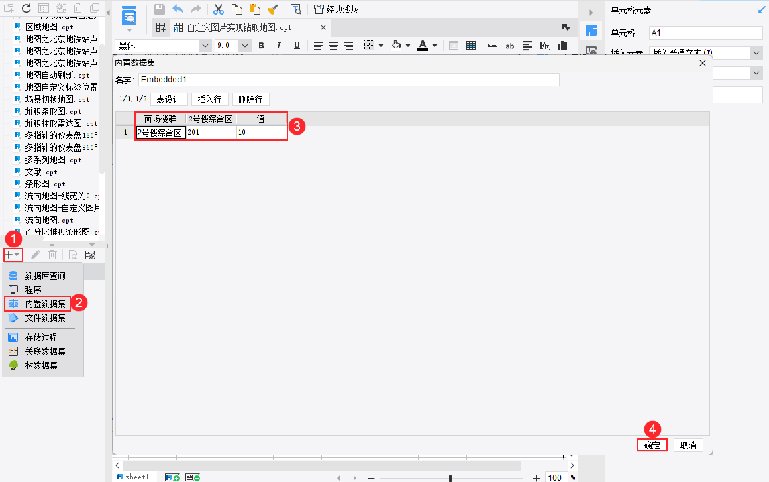Select 内置数据集 menu item

(x=38, y=304)
